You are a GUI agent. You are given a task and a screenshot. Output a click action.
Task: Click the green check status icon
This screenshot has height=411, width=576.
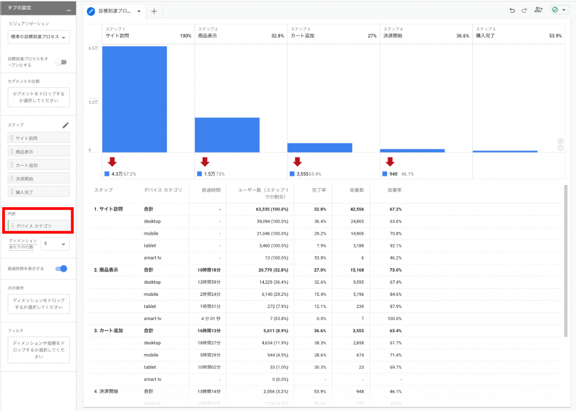pos(555,10)
